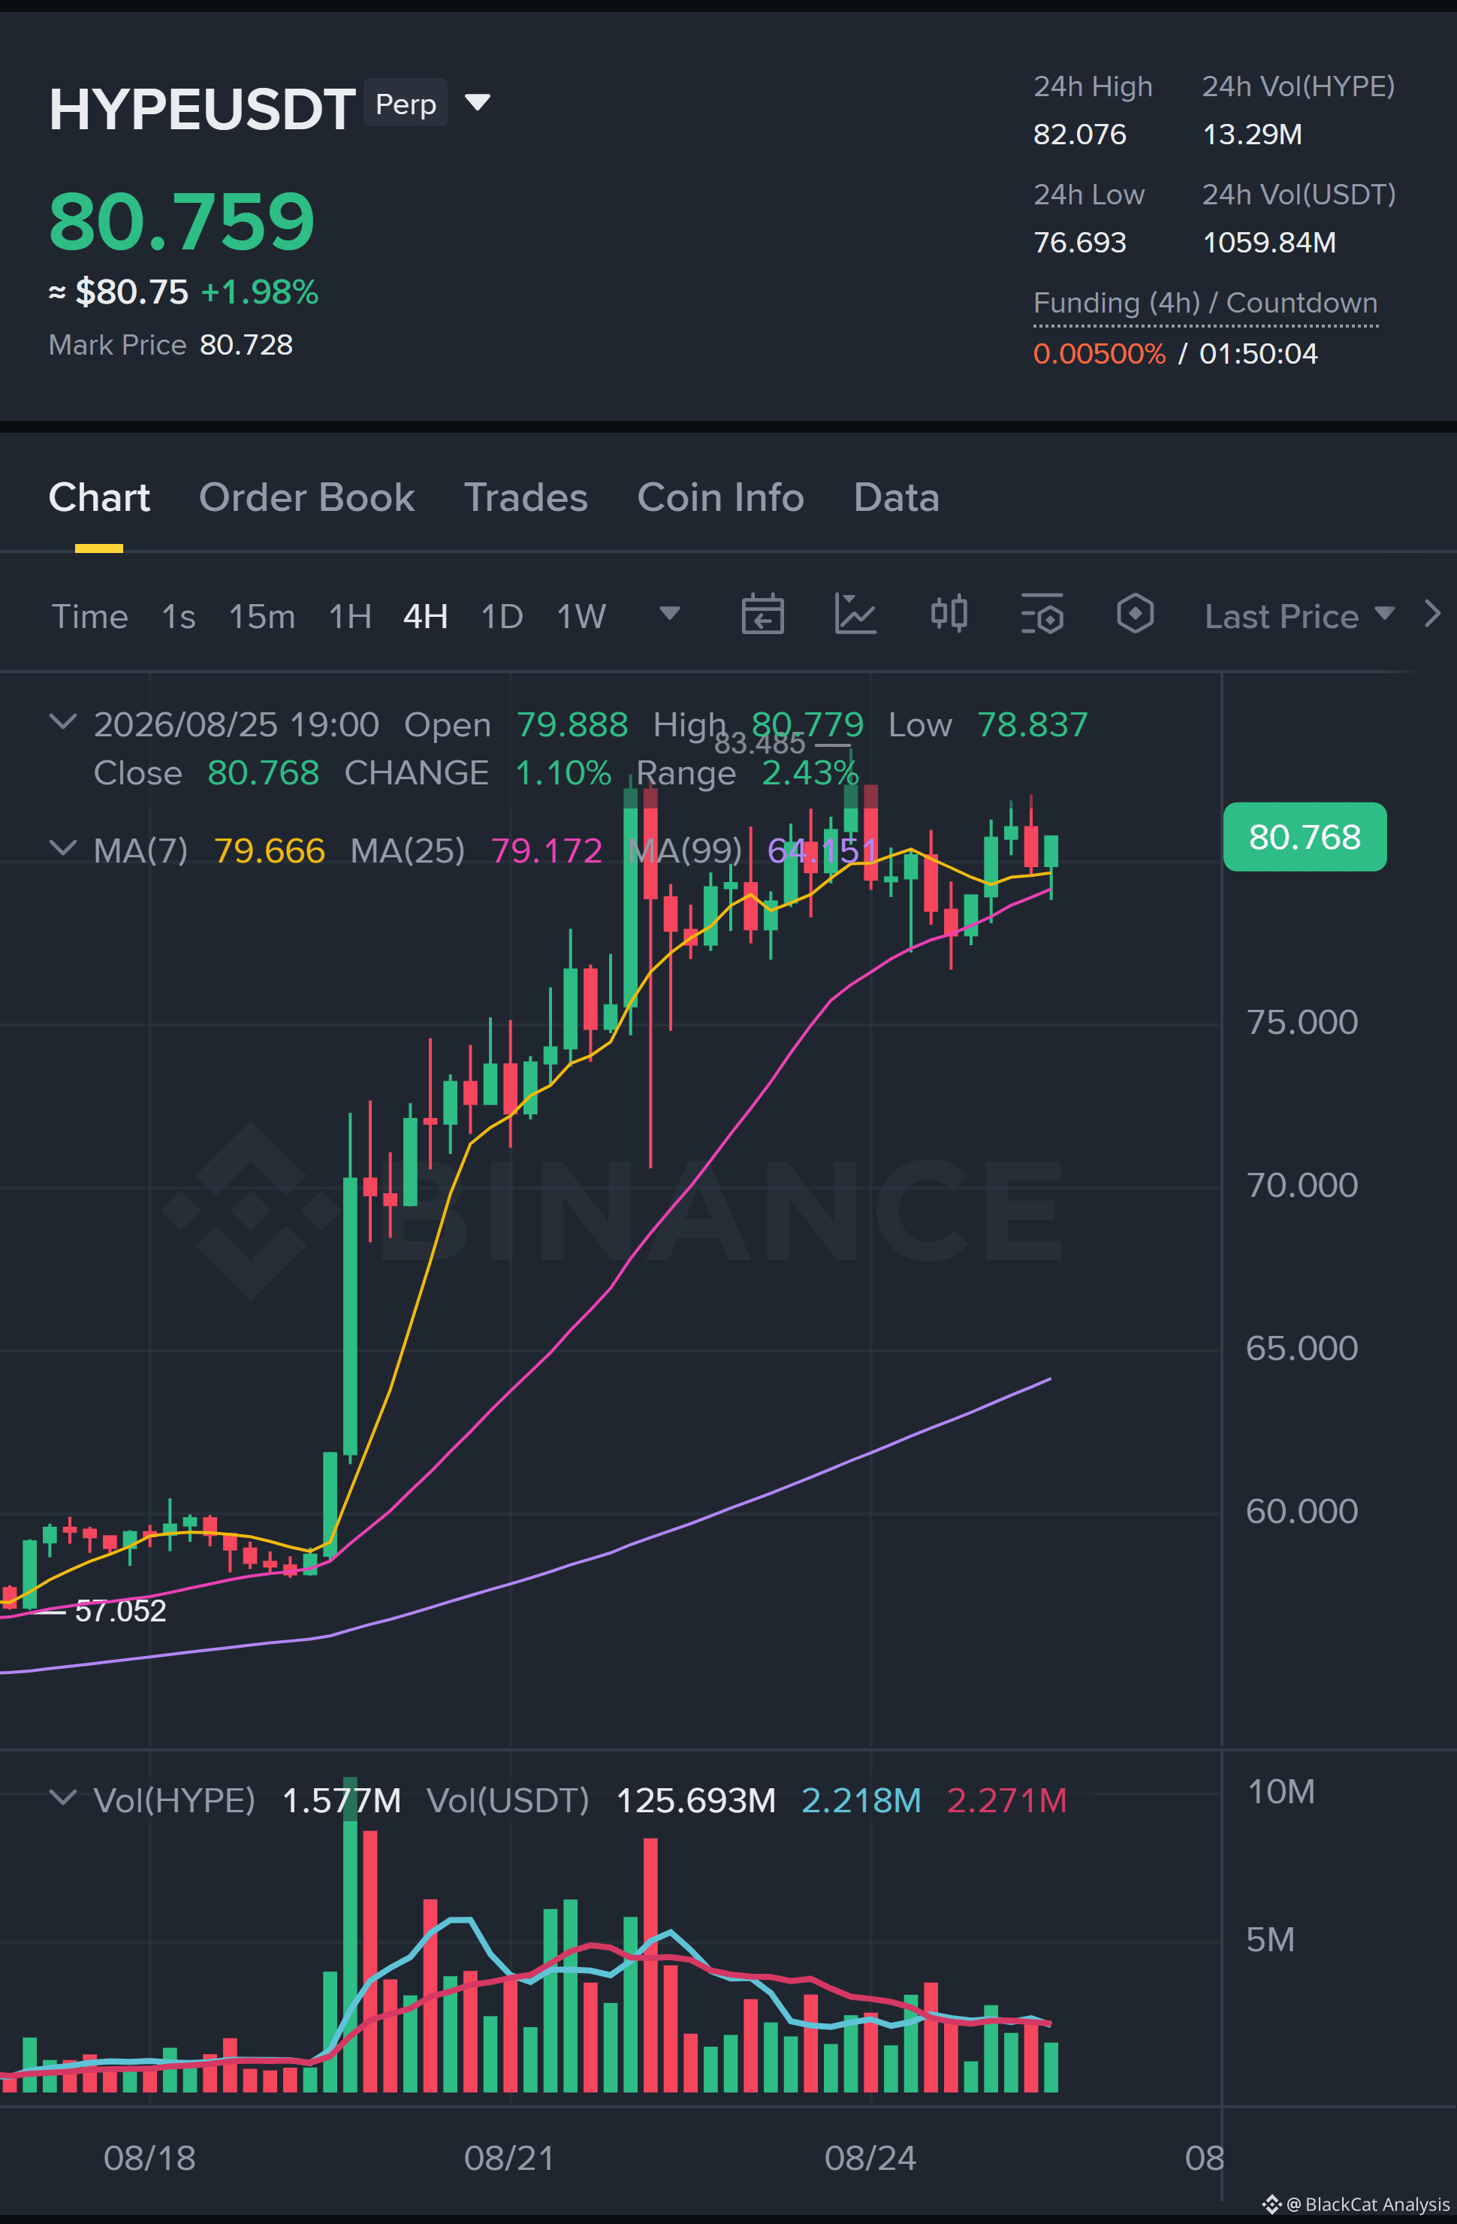The height and width of the screenshot is (2224, 1457).
Task: Click the volume MA value 2.218M
Action: point(861,1799)
